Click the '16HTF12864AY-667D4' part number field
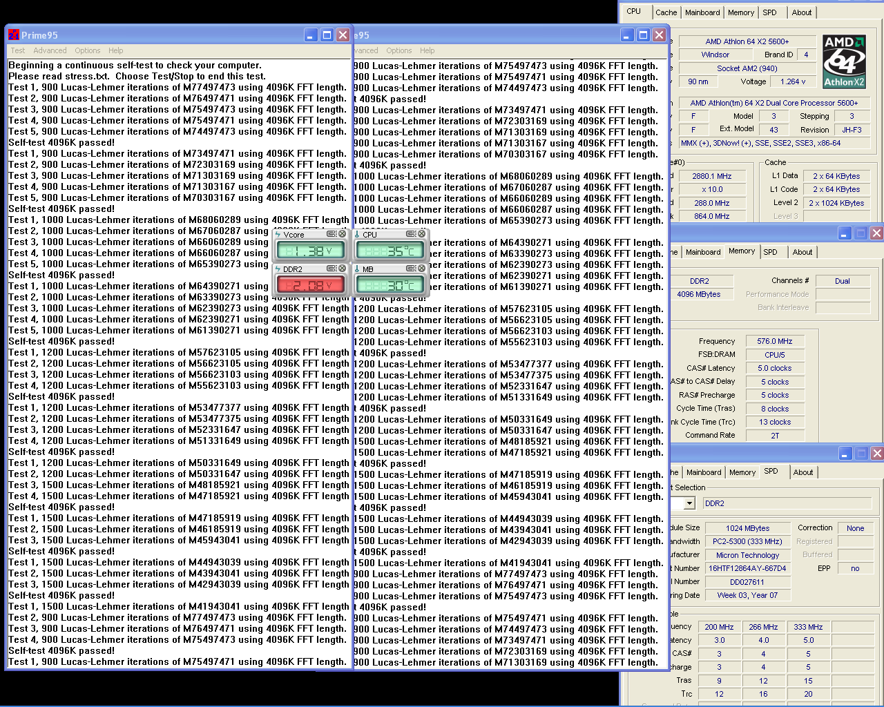The image size is (884, 707). (747, 568)
